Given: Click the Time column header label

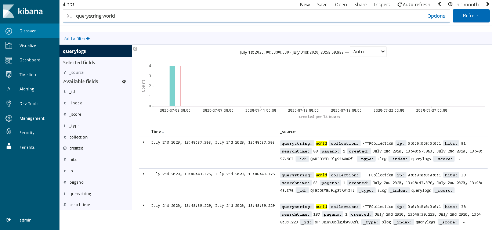Looking at the screenshot, I should [156, 132].
